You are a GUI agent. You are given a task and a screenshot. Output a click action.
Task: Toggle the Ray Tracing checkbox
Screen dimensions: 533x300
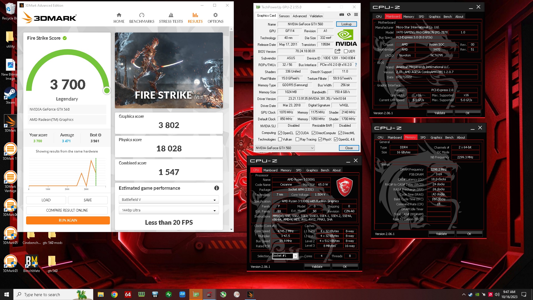click(297, 139)
